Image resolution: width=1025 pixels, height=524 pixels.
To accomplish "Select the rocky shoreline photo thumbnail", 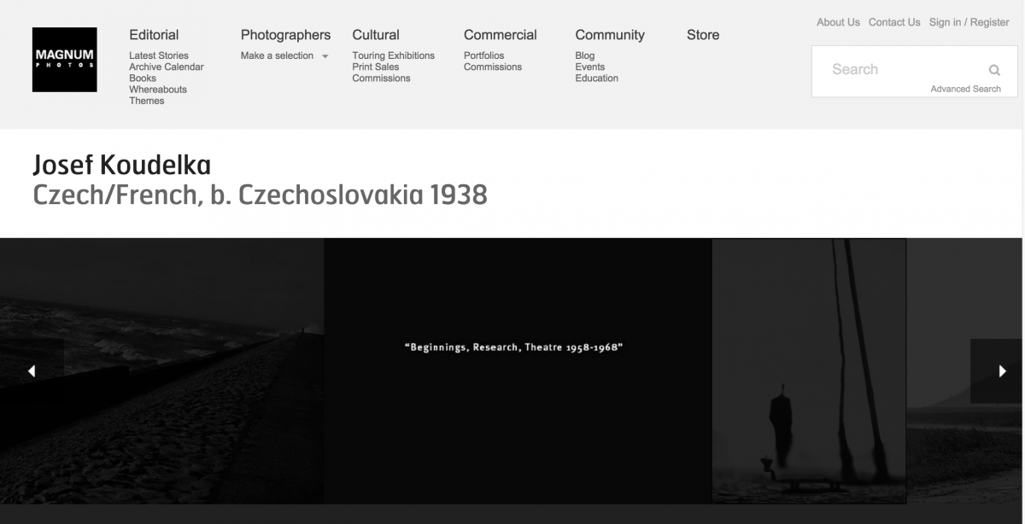I will [161, 370].
